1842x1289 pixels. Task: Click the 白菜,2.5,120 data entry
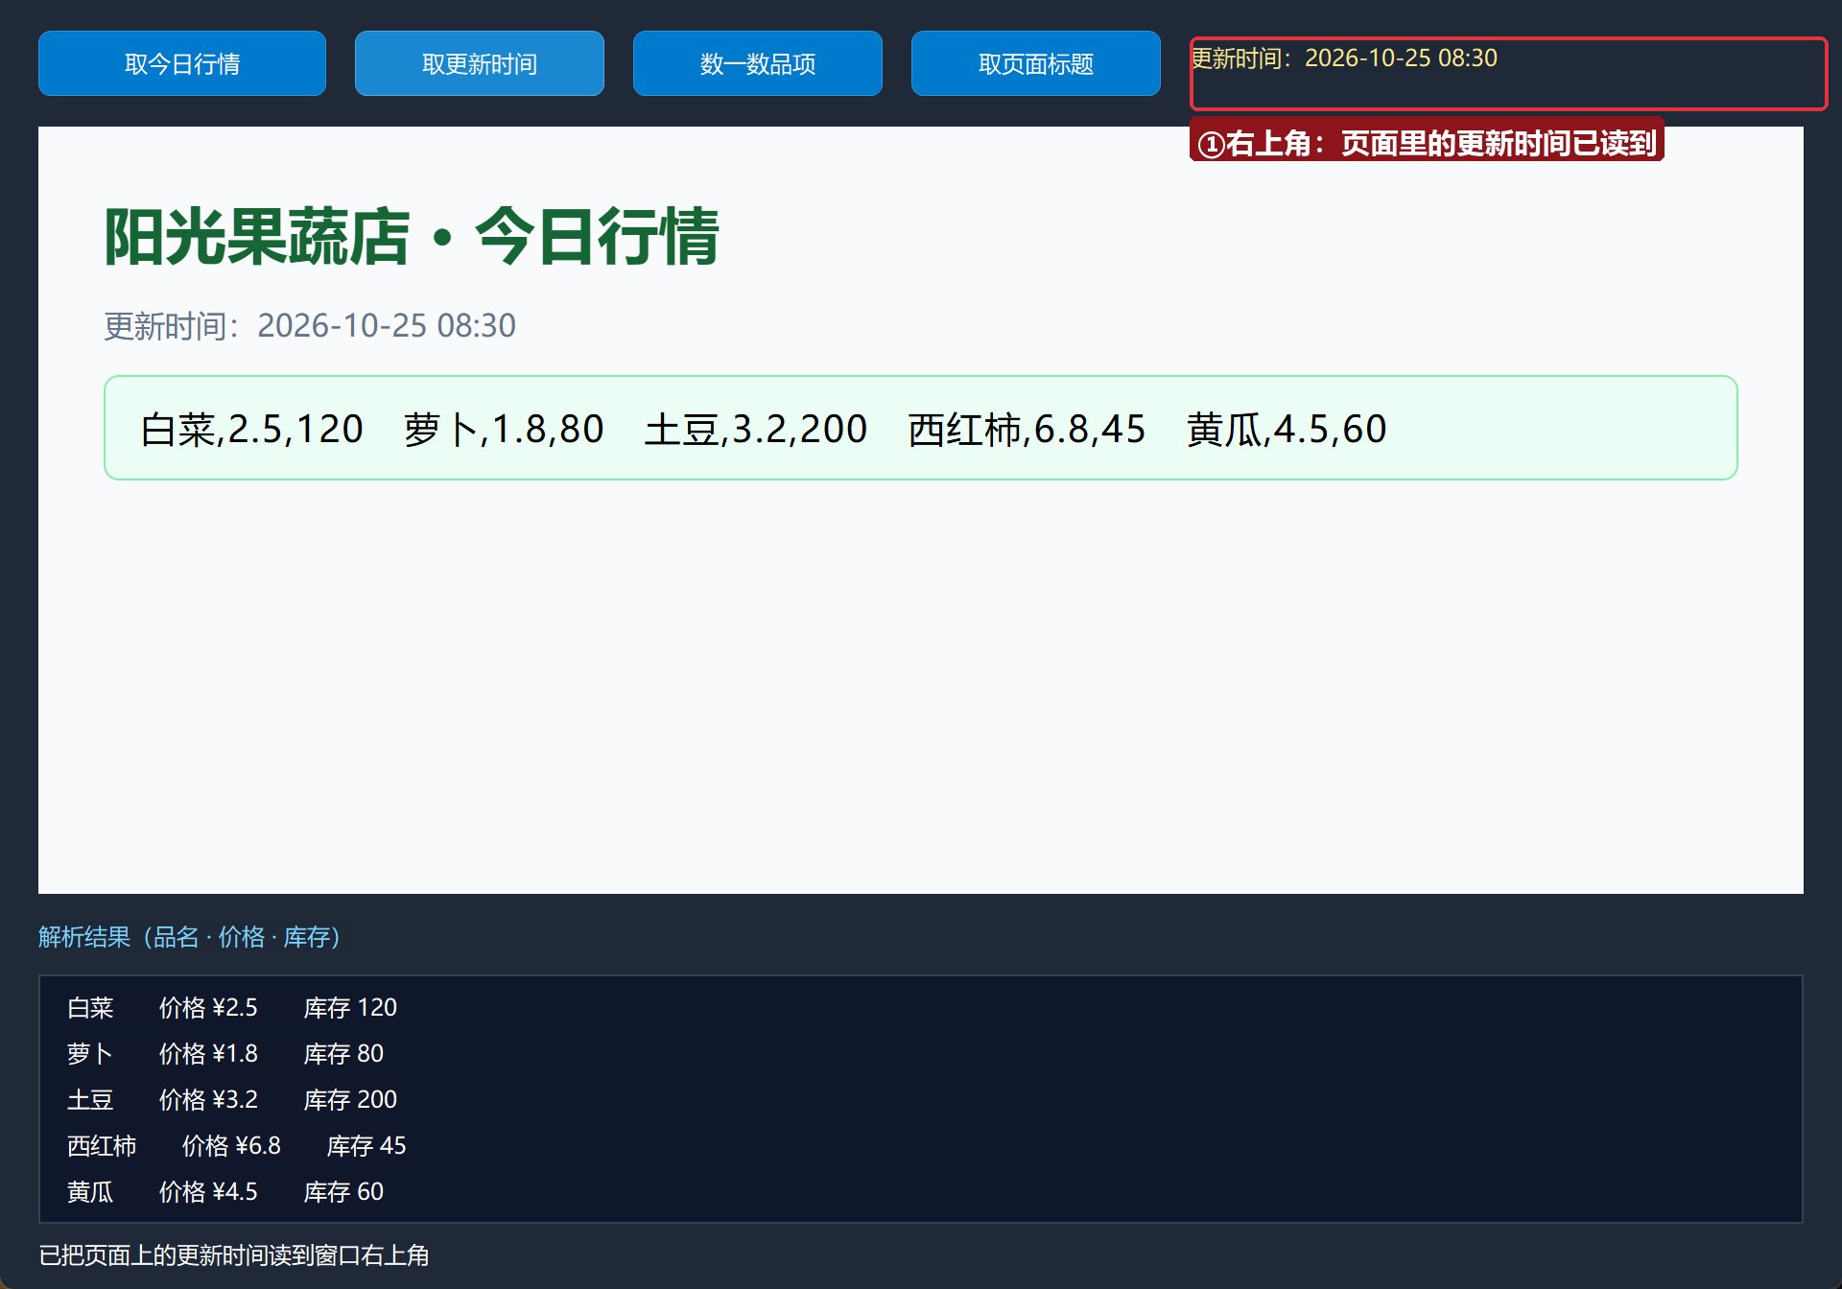tap(251, 429)
